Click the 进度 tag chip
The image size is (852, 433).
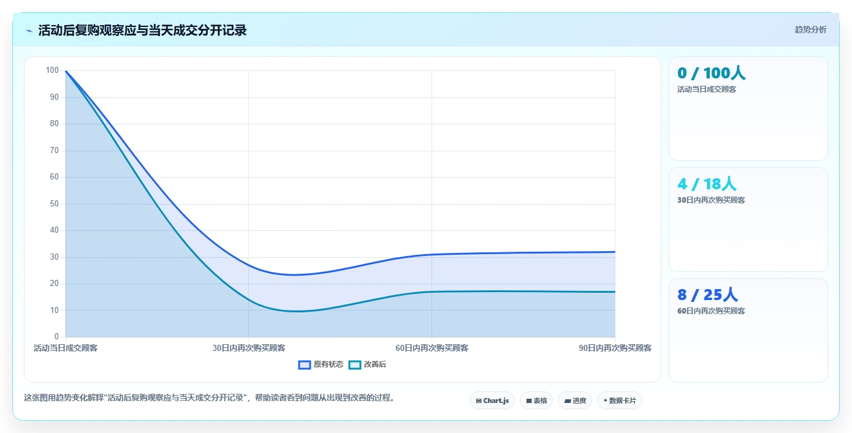click(x=575, y=401)
